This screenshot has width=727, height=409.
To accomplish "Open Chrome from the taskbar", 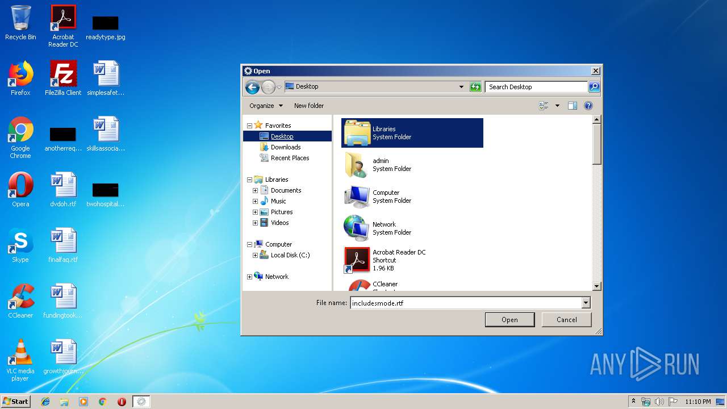I will (103, 402).
